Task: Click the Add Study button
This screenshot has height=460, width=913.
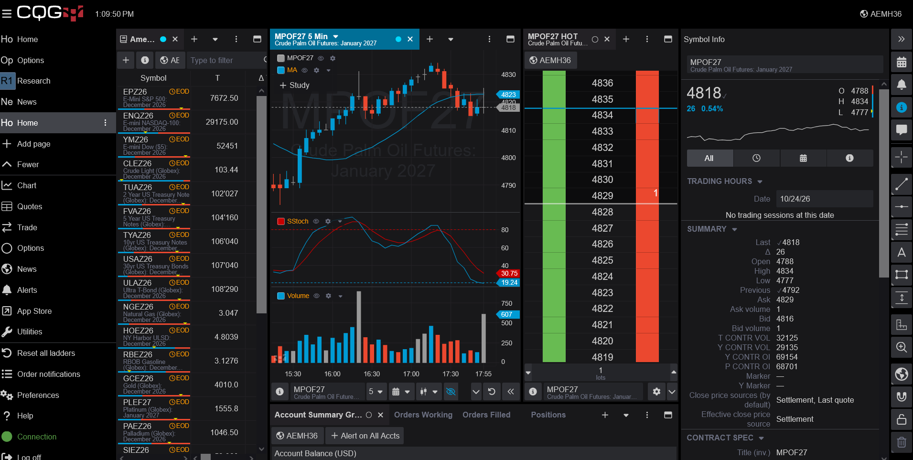Action: coord(295,86)
